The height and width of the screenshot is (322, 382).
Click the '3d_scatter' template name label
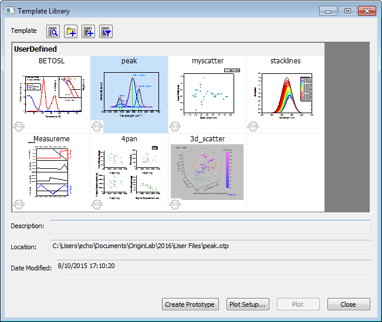tap(207, 139)
